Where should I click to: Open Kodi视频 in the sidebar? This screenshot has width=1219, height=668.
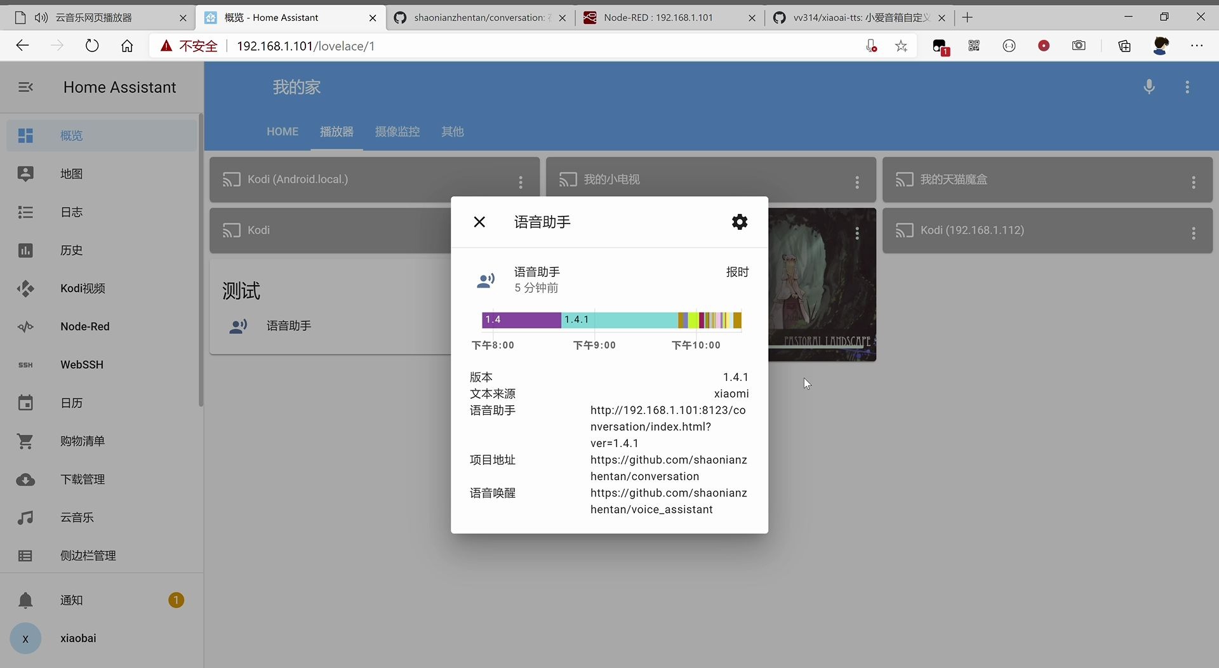(102, 288)
